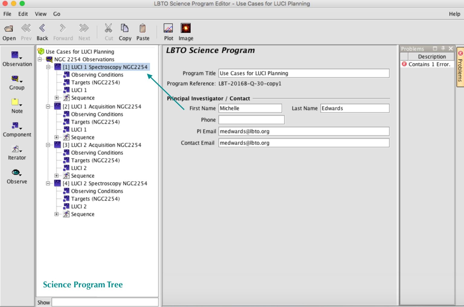
Task: Select LUCI 1 under observation [1]
Action: click(x=79, y=90)
